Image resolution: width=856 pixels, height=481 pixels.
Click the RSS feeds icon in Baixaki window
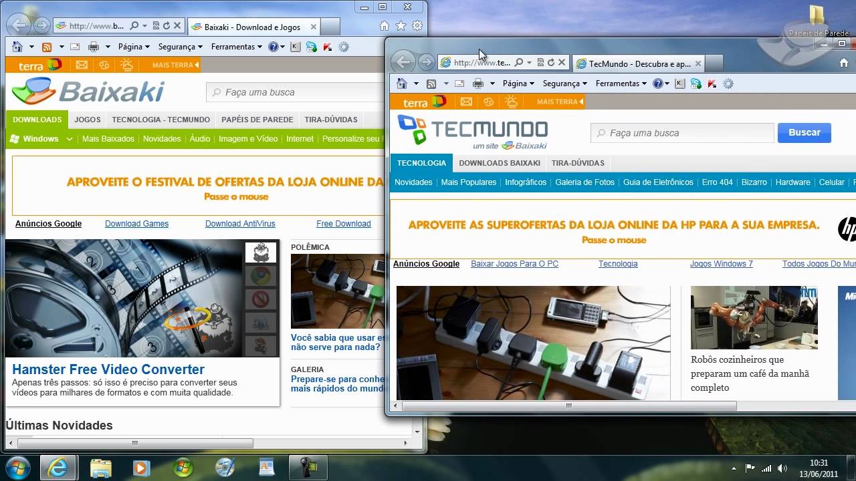pyautogui.click(x=47, y=47)
